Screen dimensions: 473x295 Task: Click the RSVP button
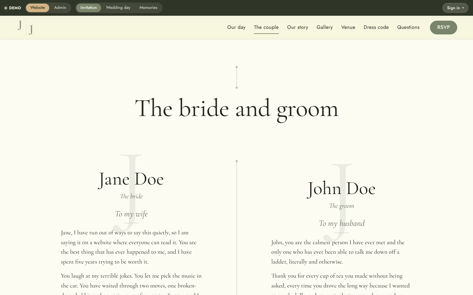[x=443, y=27]
